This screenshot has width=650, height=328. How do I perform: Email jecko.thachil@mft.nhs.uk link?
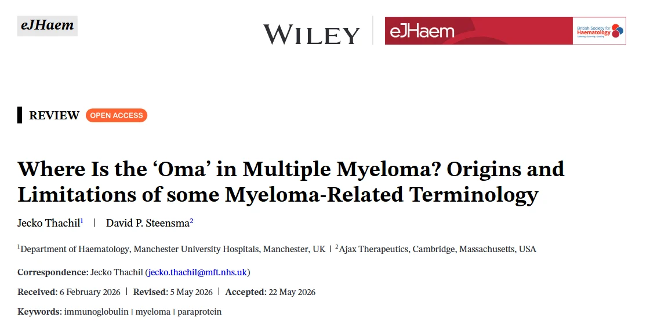(197, 272)
